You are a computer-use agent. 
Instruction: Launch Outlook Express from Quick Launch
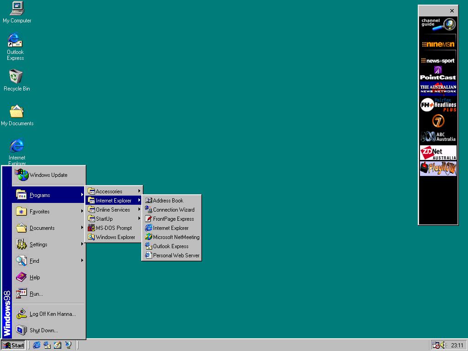click(x=47, y=346)
